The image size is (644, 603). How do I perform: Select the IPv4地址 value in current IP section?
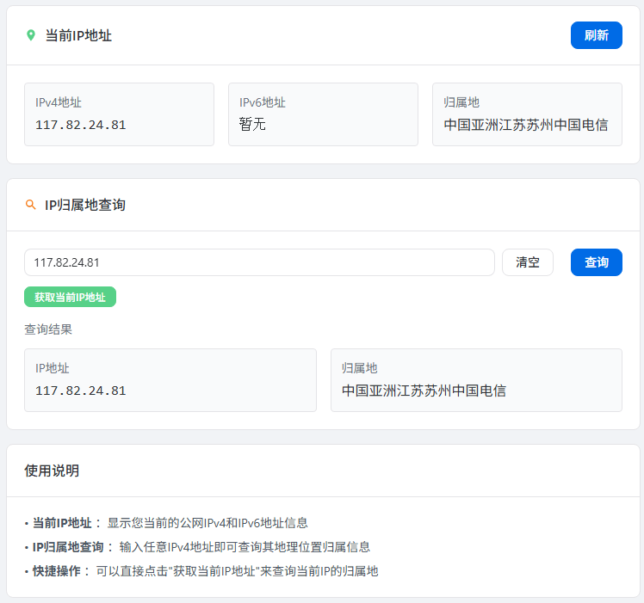(x=81, y=125)
